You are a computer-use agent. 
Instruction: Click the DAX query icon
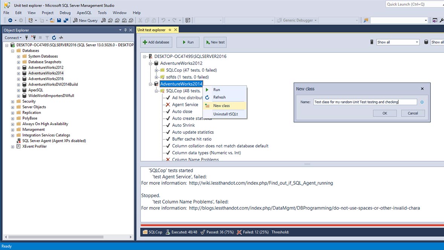click(131, 20)
